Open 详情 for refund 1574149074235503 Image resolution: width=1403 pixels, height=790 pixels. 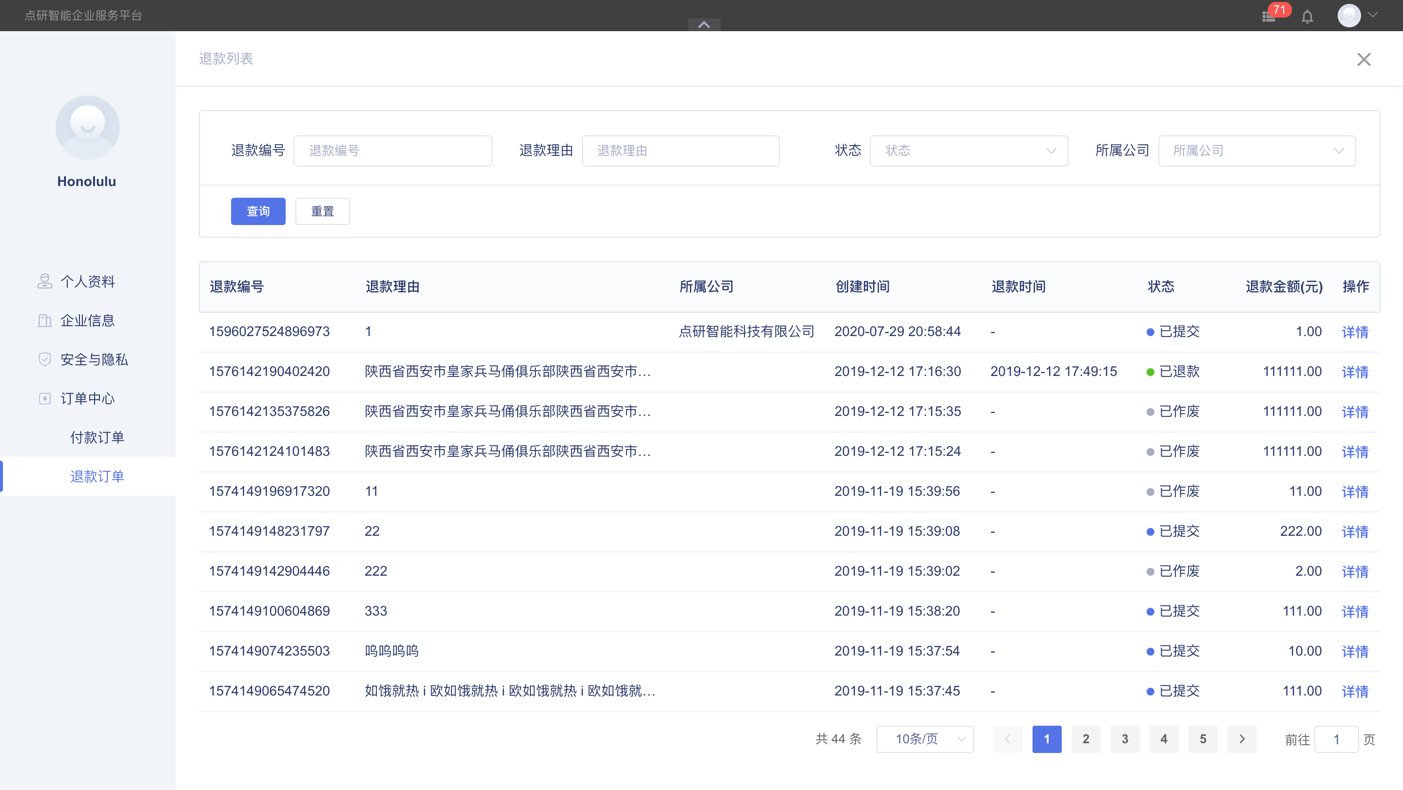click(1355, 651)
